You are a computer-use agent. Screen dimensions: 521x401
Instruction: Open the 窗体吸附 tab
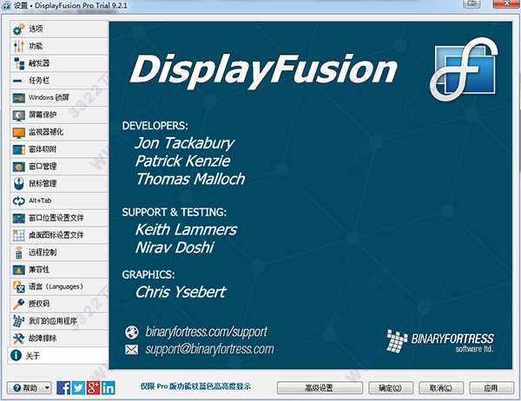coord(59,149)
